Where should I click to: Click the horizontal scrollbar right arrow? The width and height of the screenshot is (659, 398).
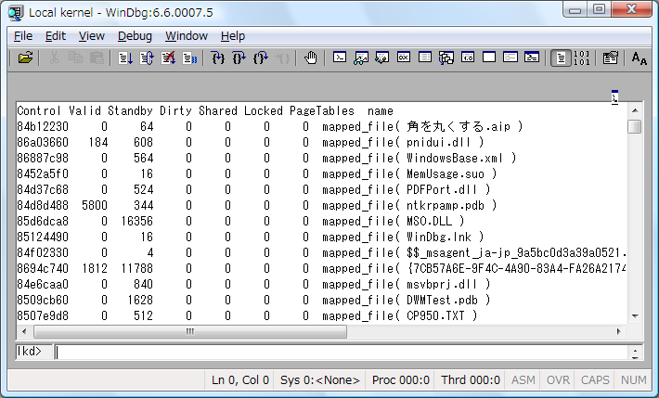tap(619, 331)
